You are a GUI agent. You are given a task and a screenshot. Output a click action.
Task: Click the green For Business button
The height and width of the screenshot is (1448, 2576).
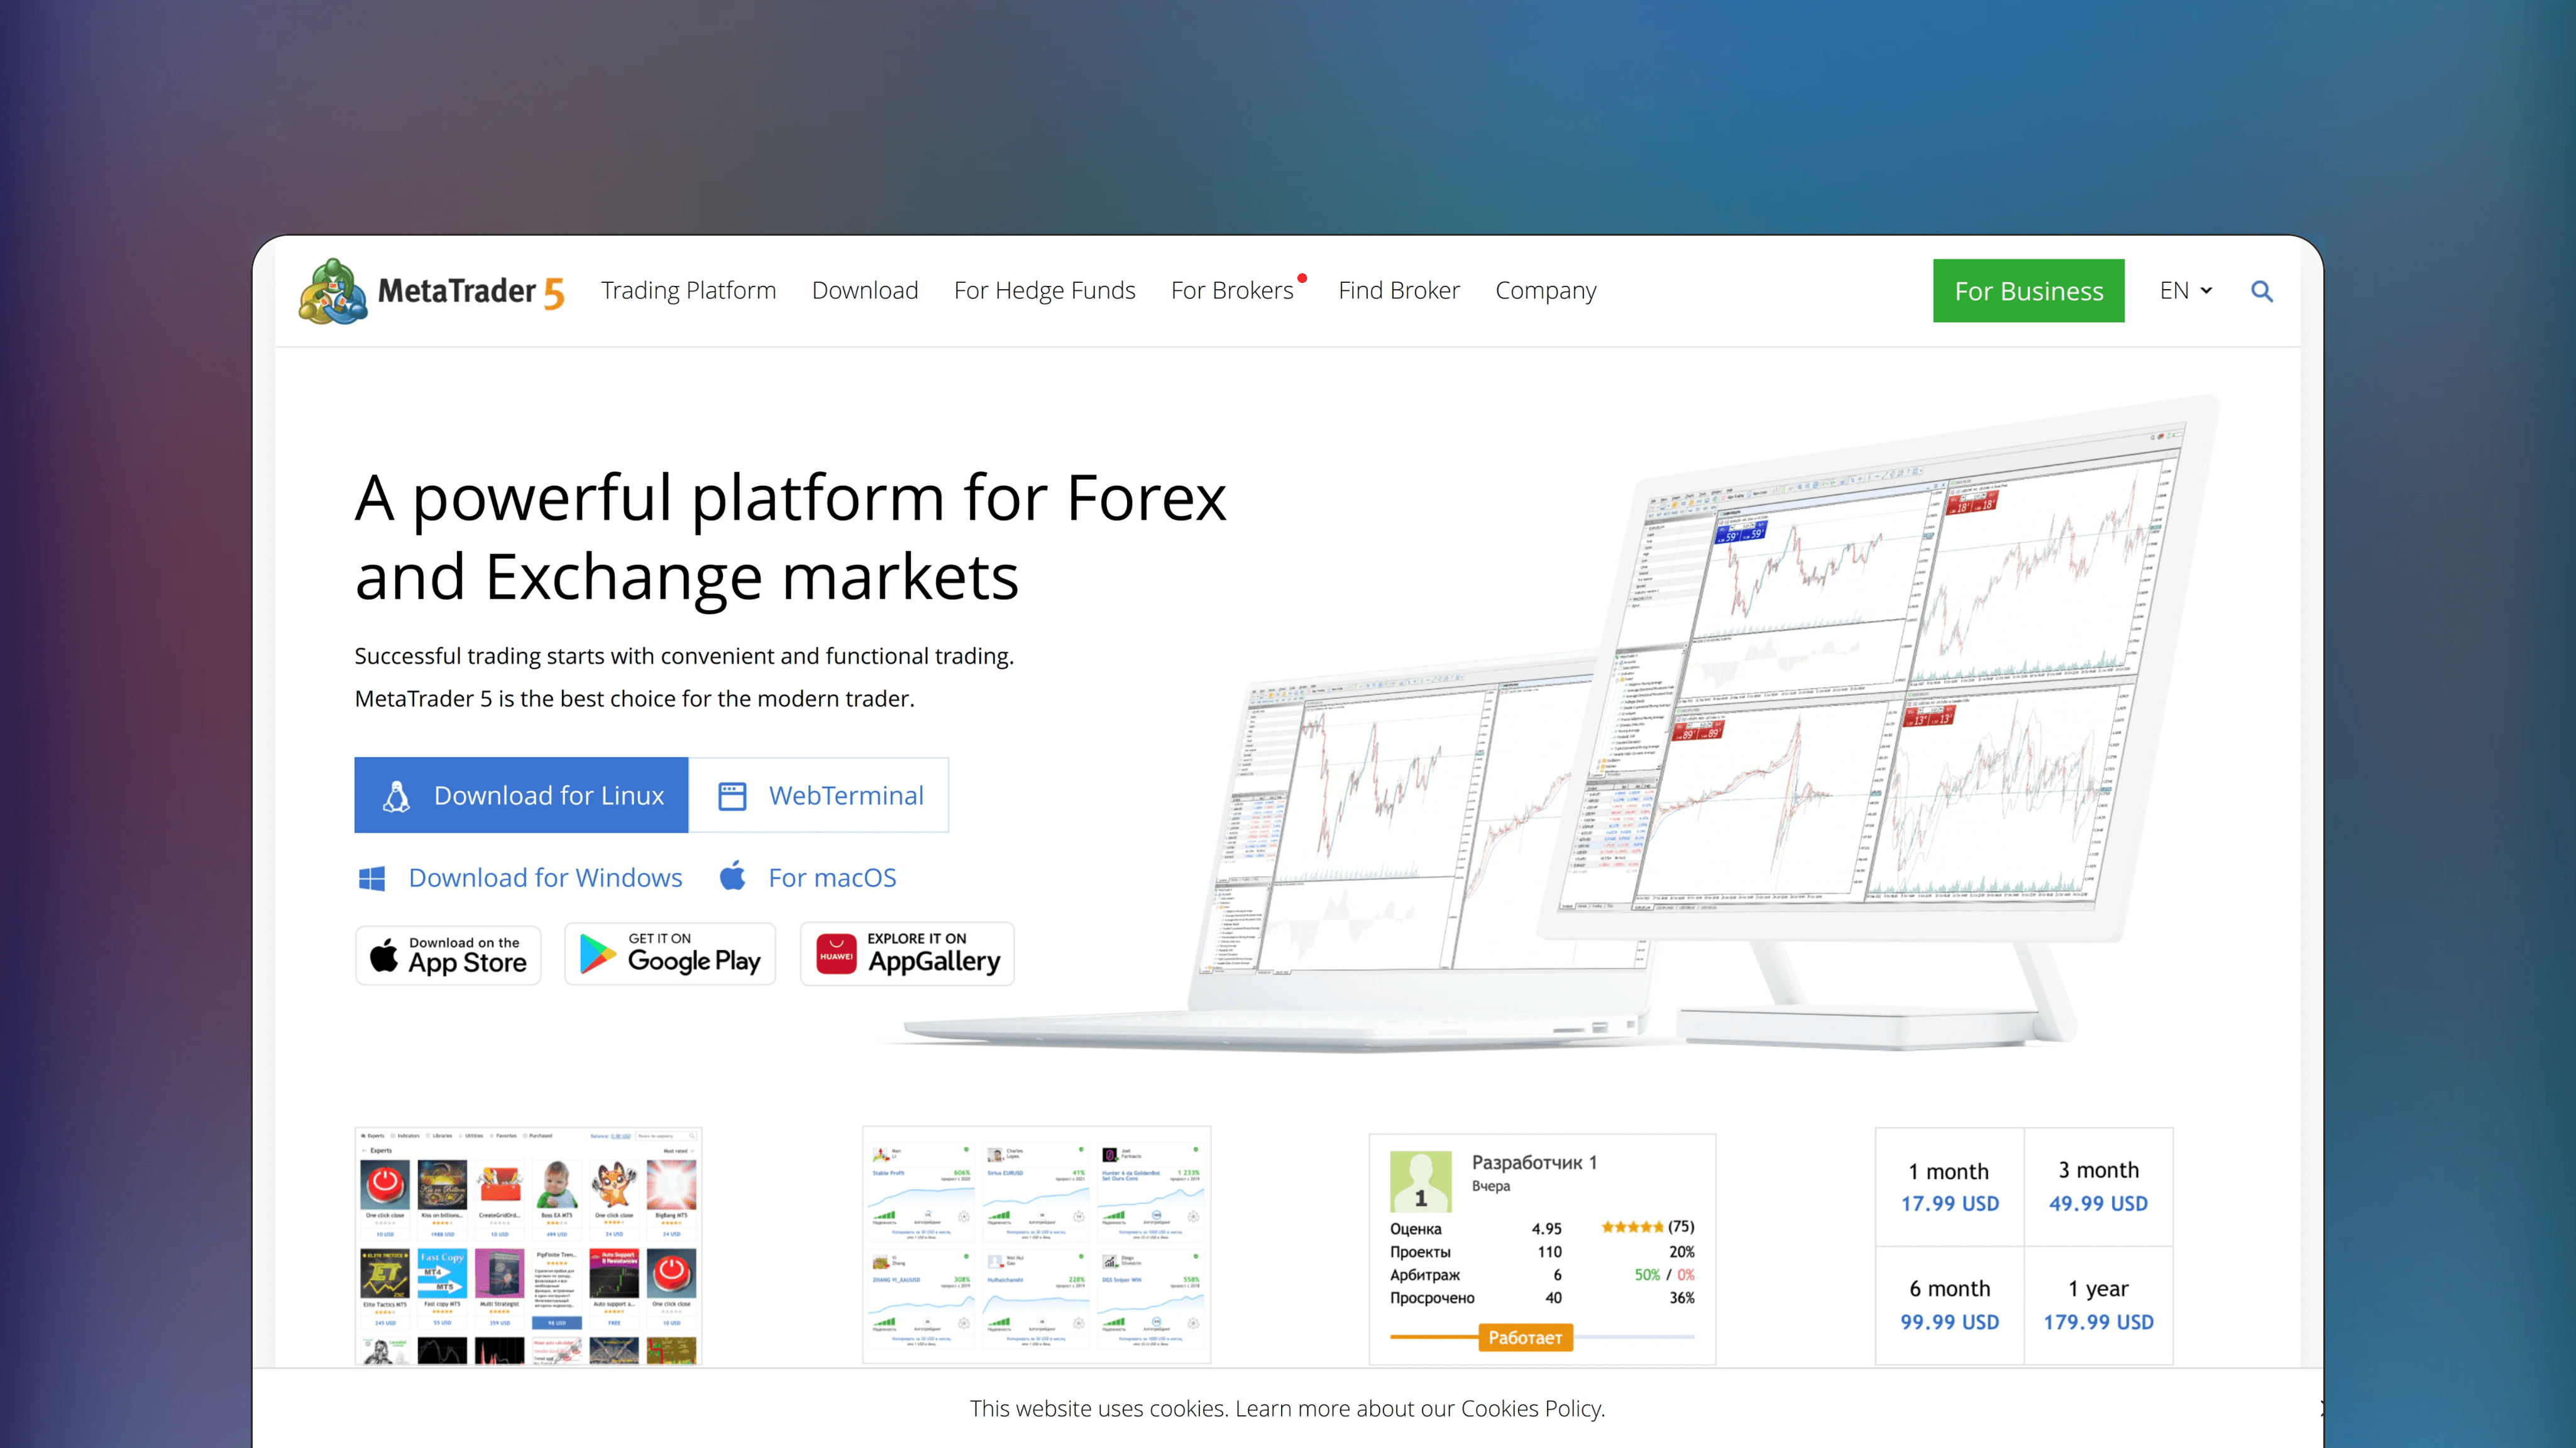pyautogui.click(x=2028, y=291)
